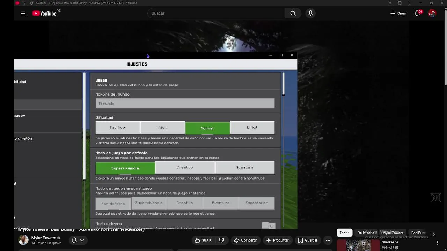Screen dimensions: 447x251
Task: Go back using the browser back arrow
Action: pyautogui.click(x=24, y=3)
